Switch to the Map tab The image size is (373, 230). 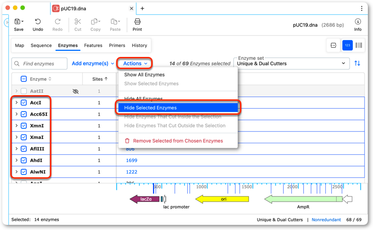[x=20, y=45]
